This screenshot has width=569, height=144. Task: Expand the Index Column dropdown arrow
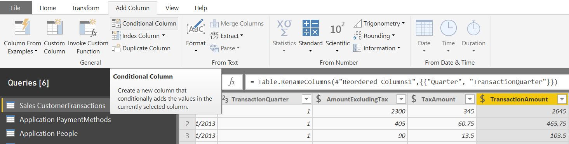(x=164, y=36)
